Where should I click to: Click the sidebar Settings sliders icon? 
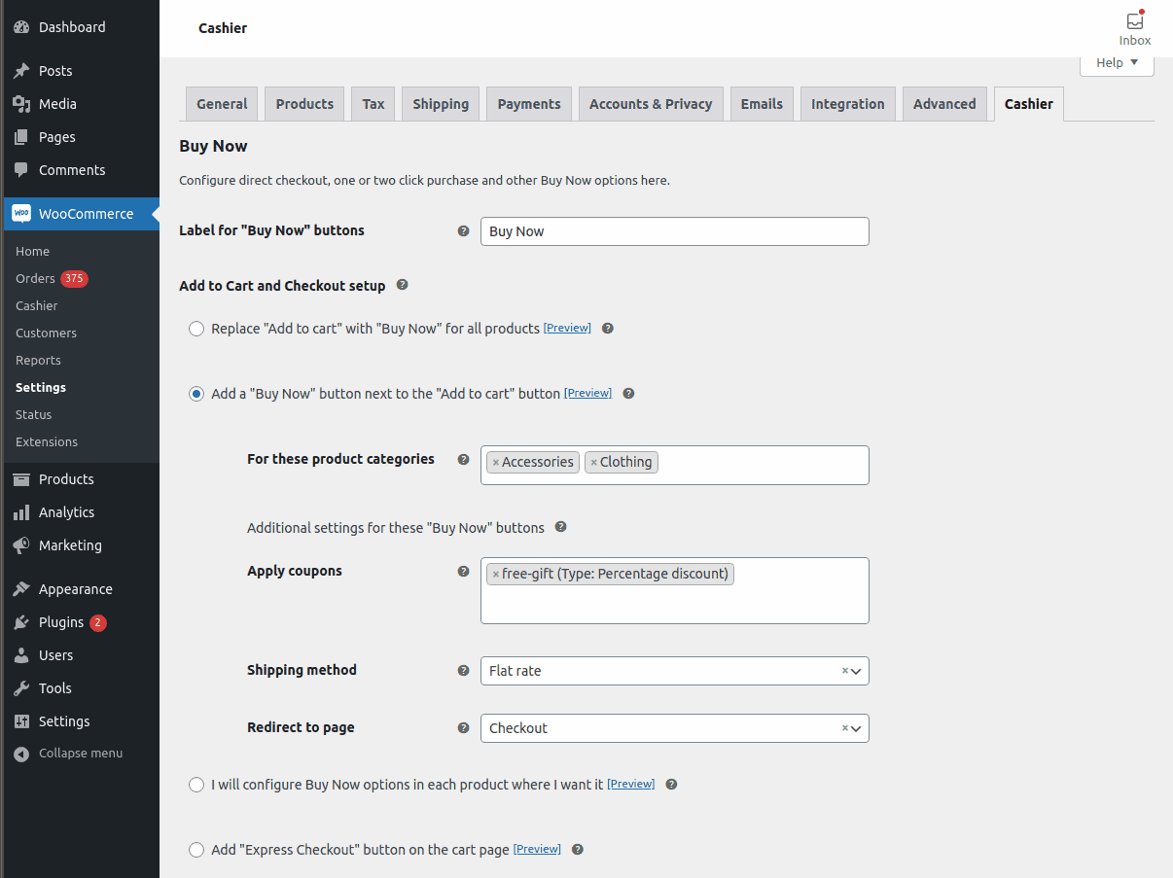21,721
